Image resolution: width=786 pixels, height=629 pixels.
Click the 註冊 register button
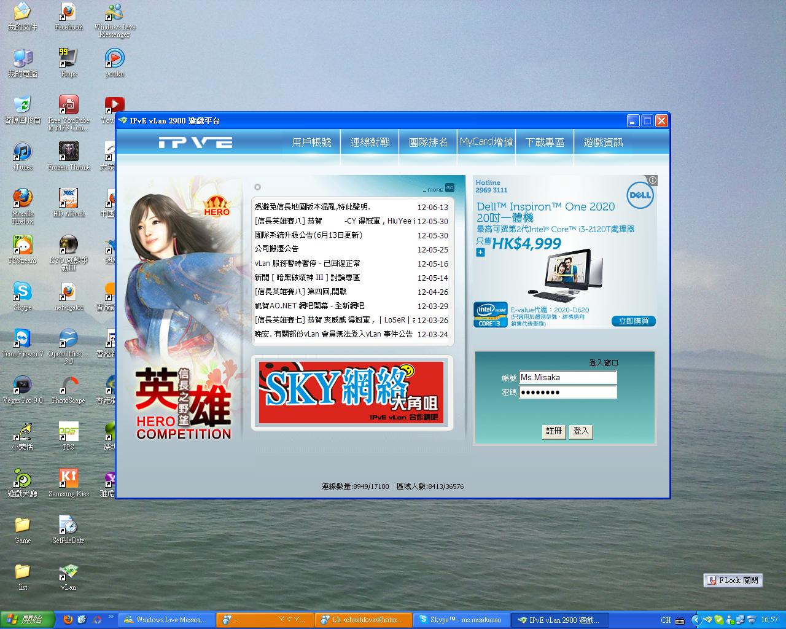click(554, 431)
